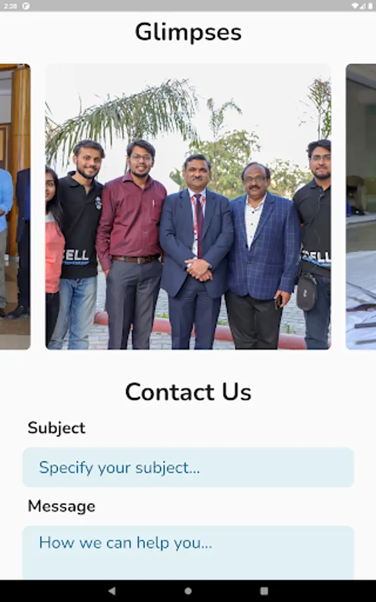Tap the battery status icon
The width and height of the screenshot is (376, 602).
click(x=371, y=6)
